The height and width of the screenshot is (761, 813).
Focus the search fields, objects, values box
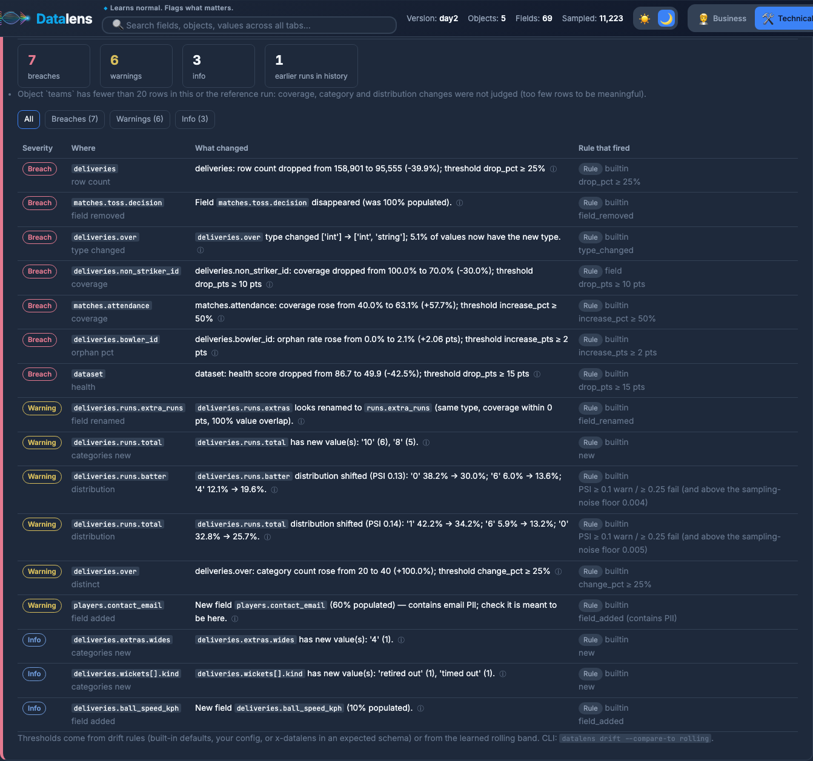point(250,25)
